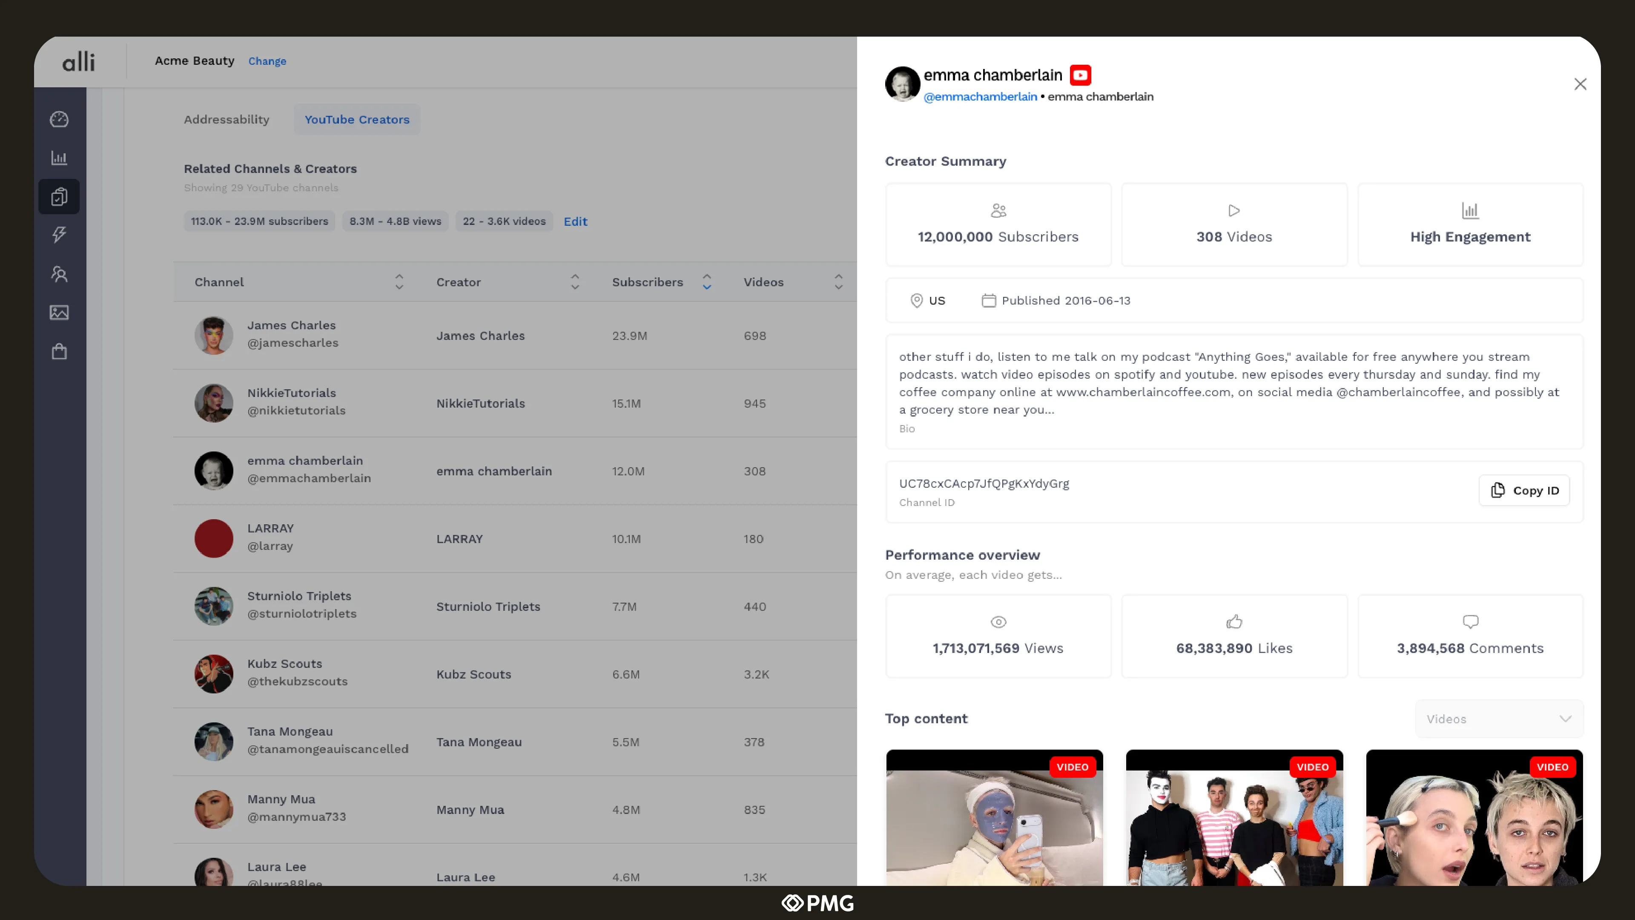Click the comment bubble icon above Comments
The width and height of the screenshot is (1635, 920).
point(1470,621)
